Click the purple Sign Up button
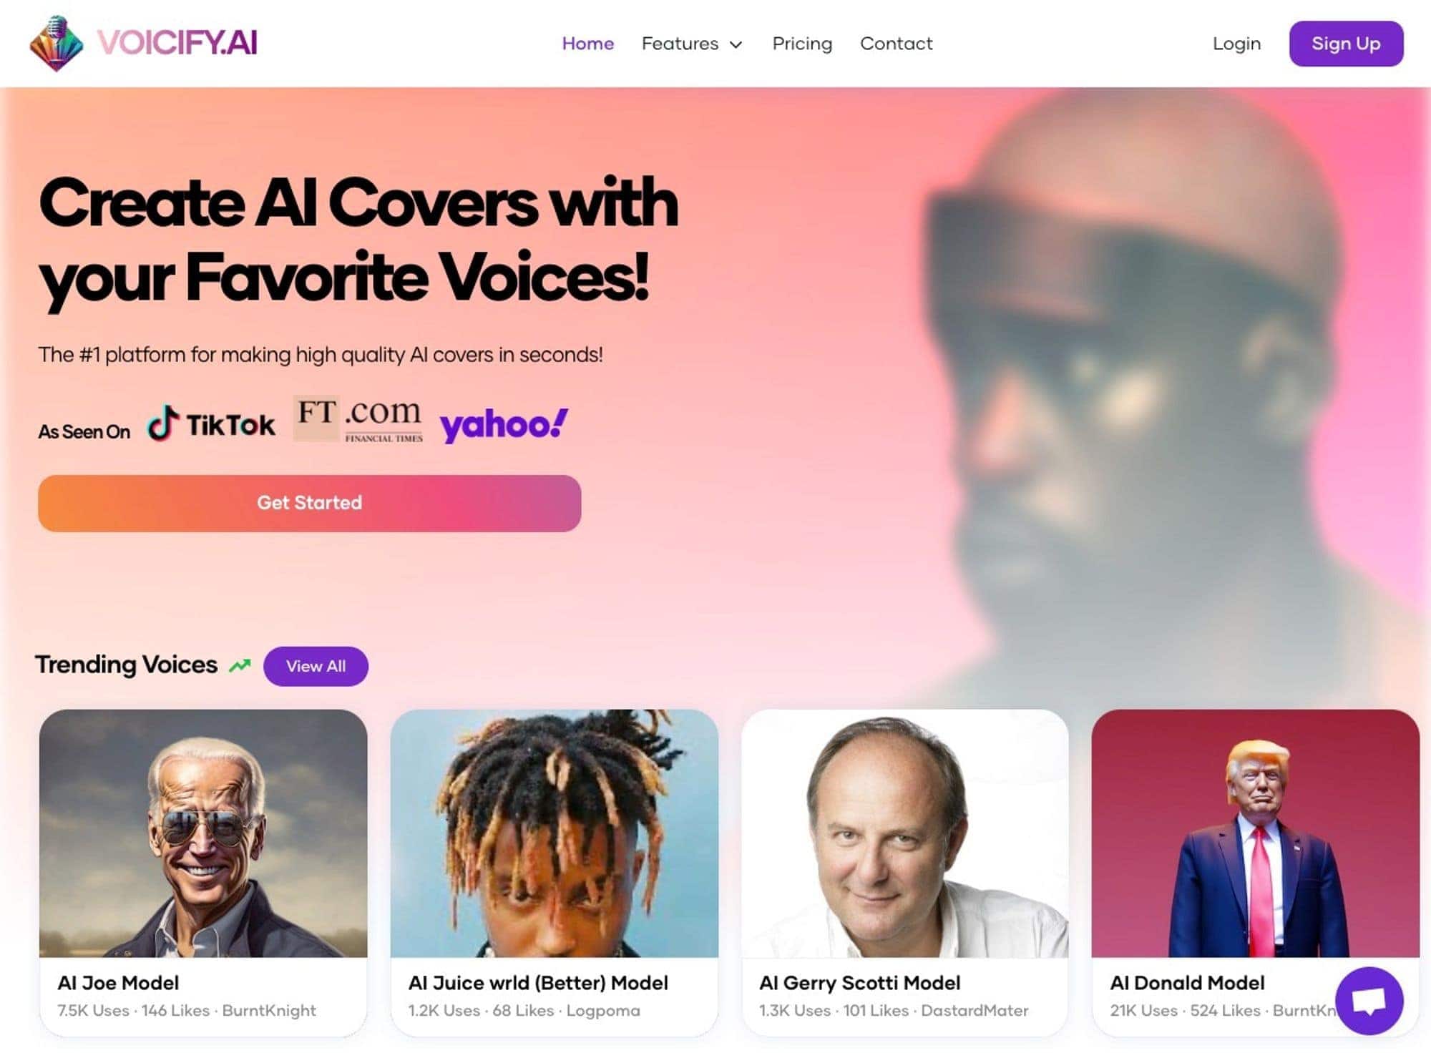The image size is (1431, 1058). (x=1346, y=44)
